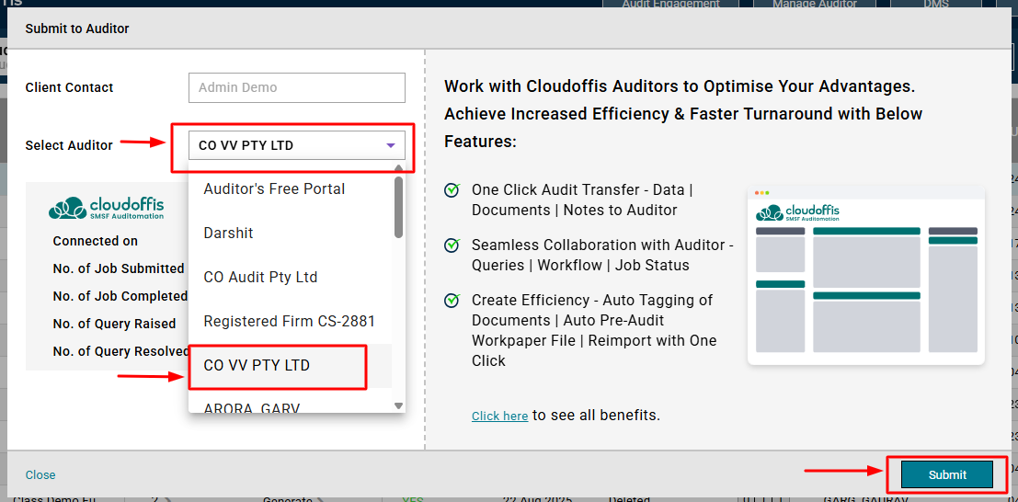Click the Select Auditor combo box showing CO VV PTY LTD
This screenshot has width=1018, height=502.
(x=285, y=145)
